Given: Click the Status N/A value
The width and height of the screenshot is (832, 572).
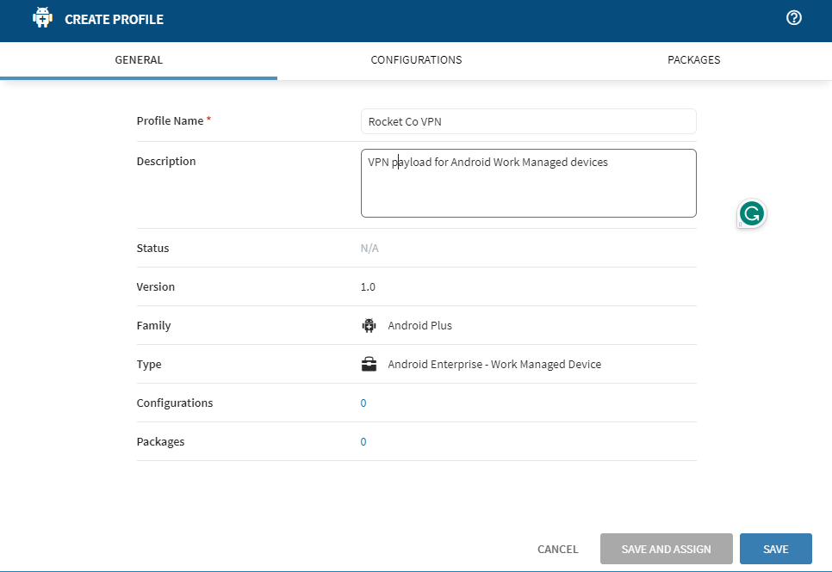Looking at the screenshot, I should coord(369,249).
